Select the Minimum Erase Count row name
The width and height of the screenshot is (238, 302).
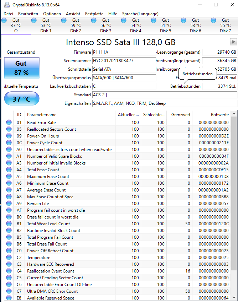[x=48, y=183]
